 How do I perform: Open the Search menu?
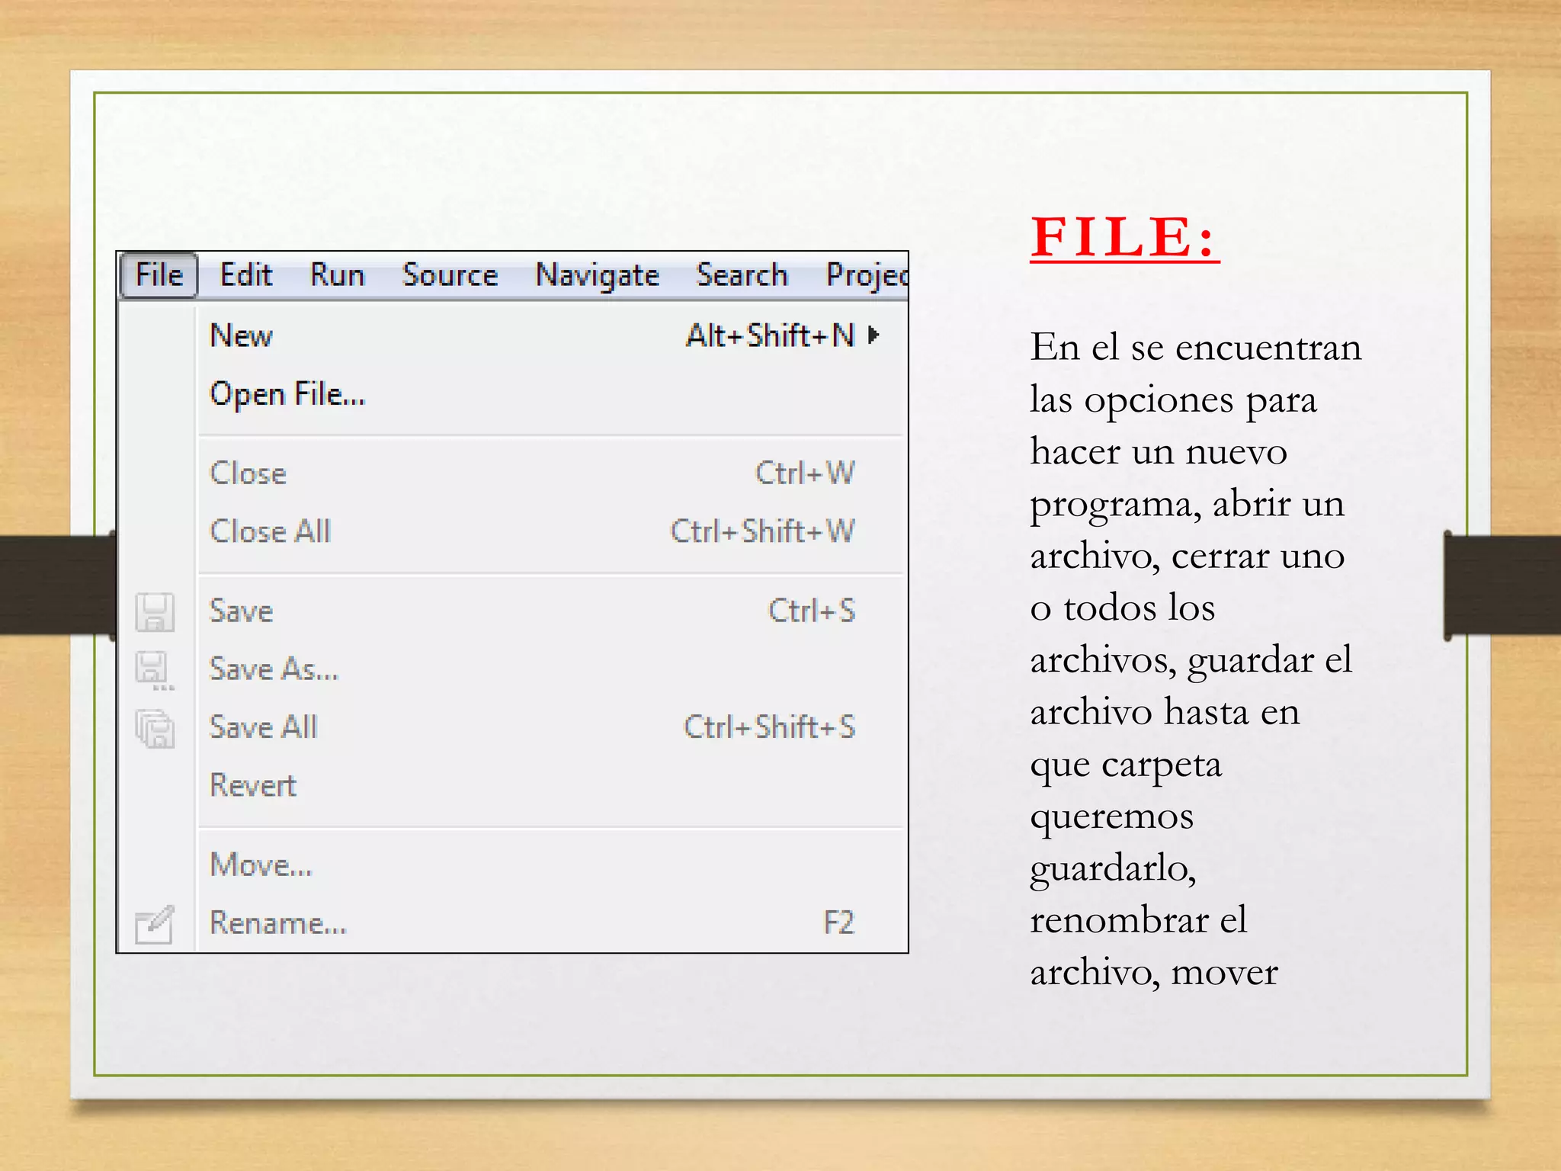(742, 274)
